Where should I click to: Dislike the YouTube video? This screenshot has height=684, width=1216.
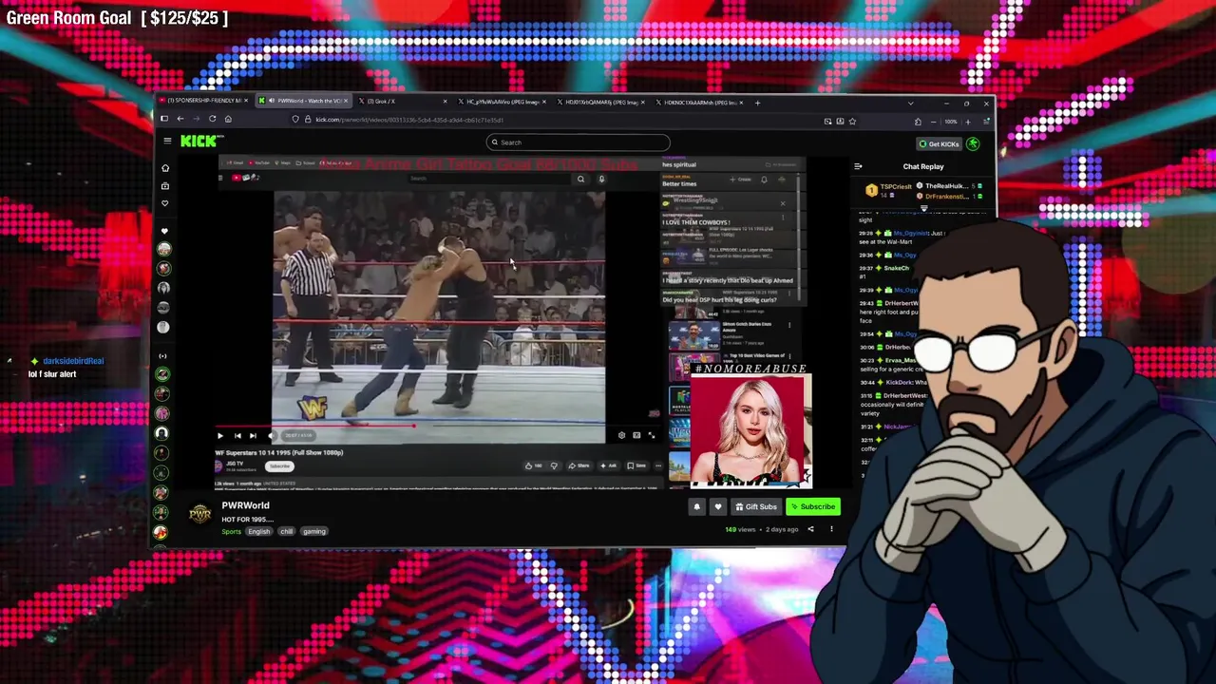(x=554, y=465)
